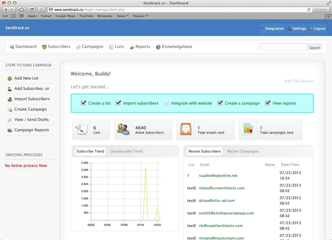Open Add New List in sidebar
332x240 pixels.
point(27,78)
